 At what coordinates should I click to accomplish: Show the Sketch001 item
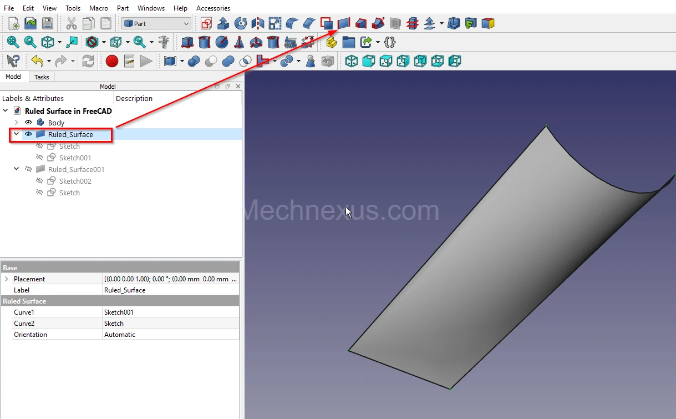(x=39, y=158)
